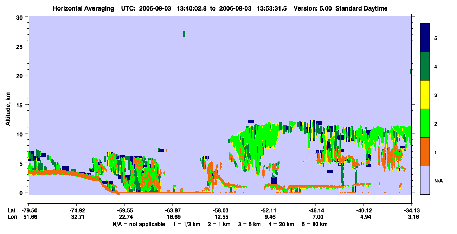Click the 'Version: 5.00' text

pyautogui.click(x=313, y=8)
